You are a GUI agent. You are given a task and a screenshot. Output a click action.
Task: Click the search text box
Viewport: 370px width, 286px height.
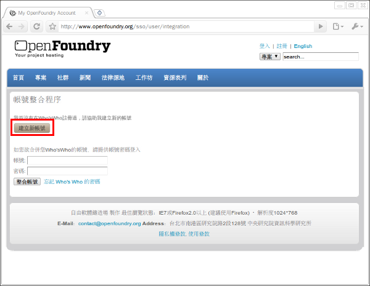(x=321, y=57)
